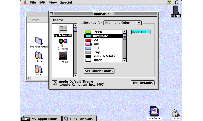Select the Chris folder icon
Screen dimensions: 203x121
pos(39,57)
